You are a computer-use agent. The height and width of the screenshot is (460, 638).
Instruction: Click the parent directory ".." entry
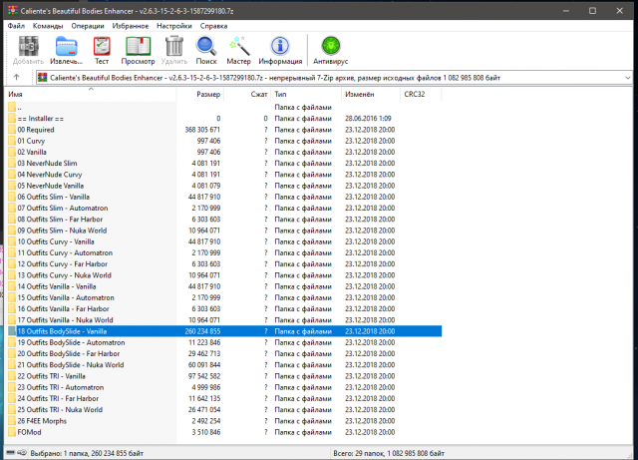pos(19,107)
